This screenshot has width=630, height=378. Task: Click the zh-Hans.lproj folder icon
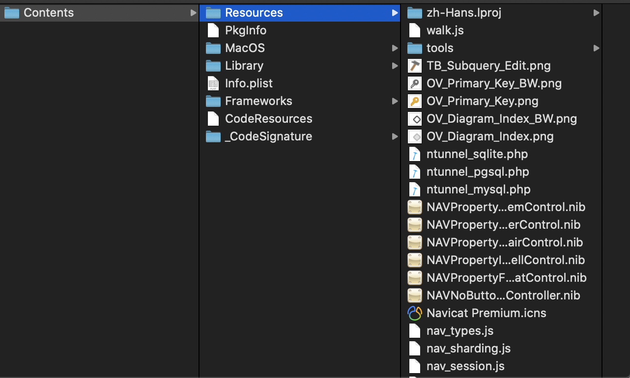pos(415,13)
